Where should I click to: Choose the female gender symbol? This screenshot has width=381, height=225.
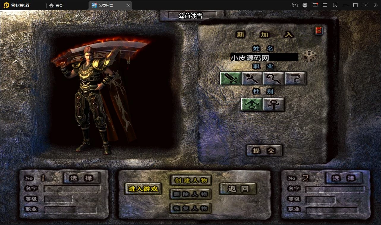pos(273,104)
